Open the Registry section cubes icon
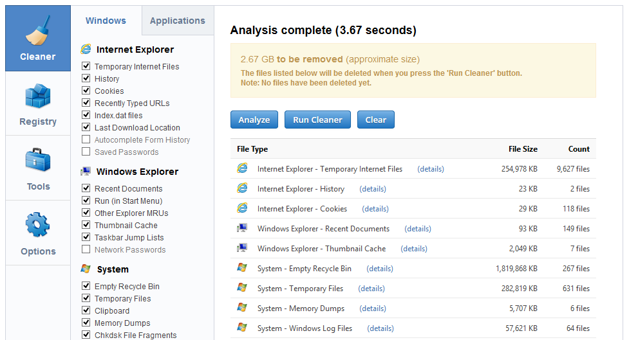 pos(38,96)
